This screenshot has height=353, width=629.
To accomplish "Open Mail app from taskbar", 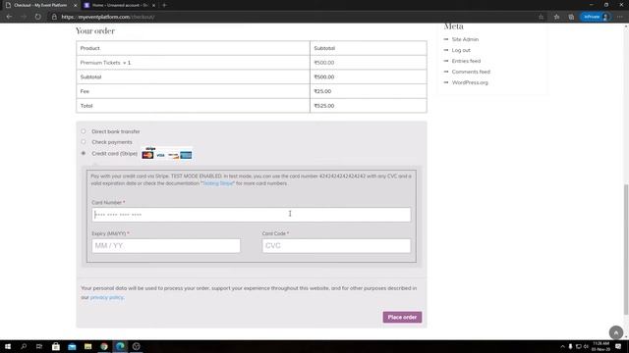I will tap(72, 346).
